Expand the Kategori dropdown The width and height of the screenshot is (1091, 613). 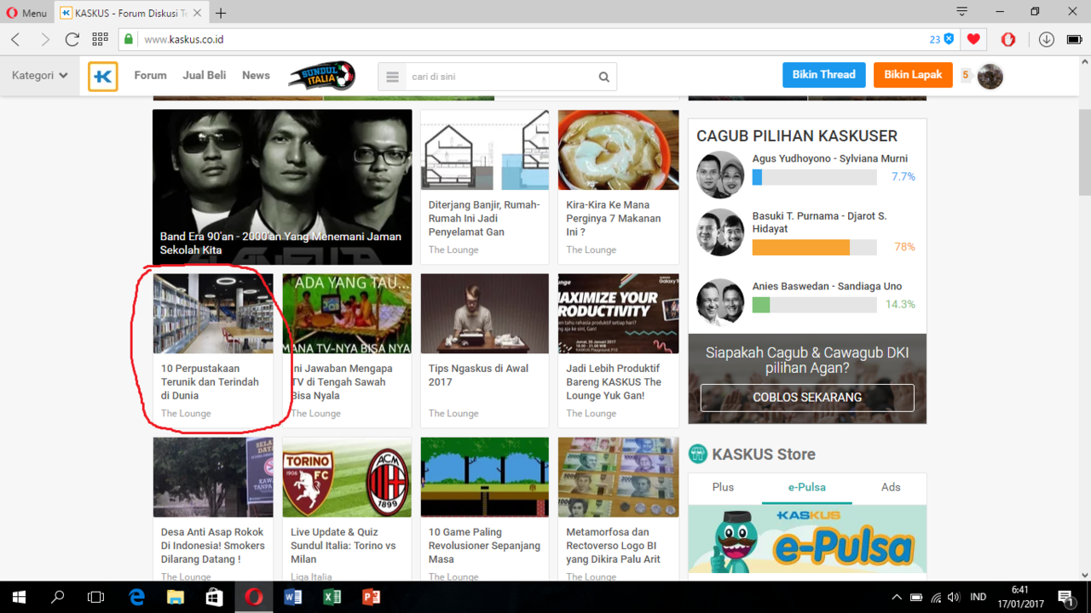[39, 76]
